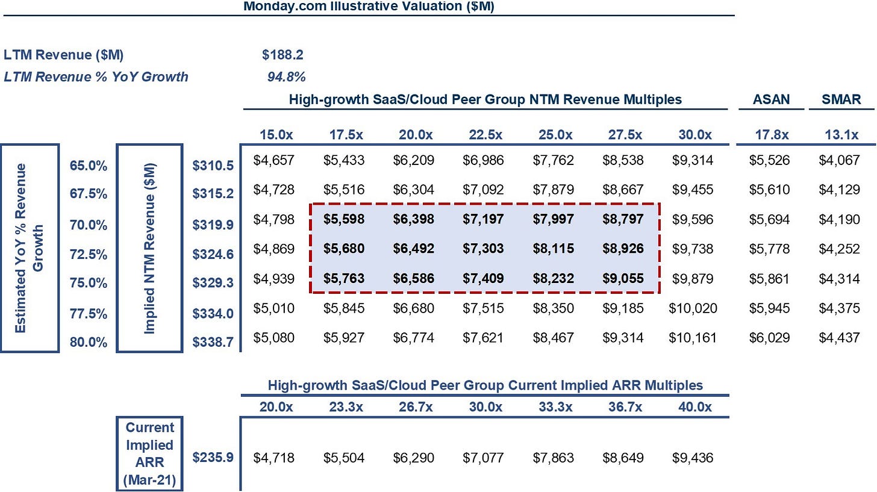Select the $319.9 implied NTM revenue
The image size is (877, 492).
[213, 225]
